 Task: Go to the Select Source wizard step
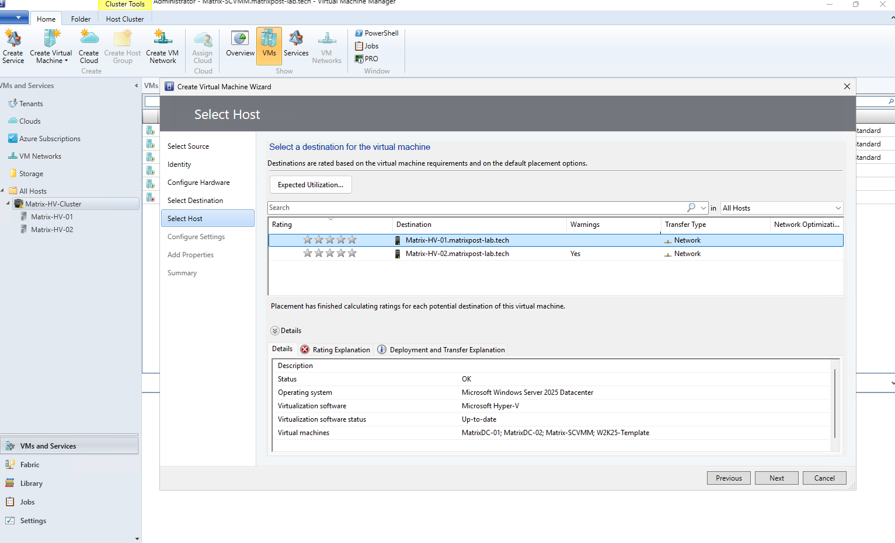click(x=188, y=146)
